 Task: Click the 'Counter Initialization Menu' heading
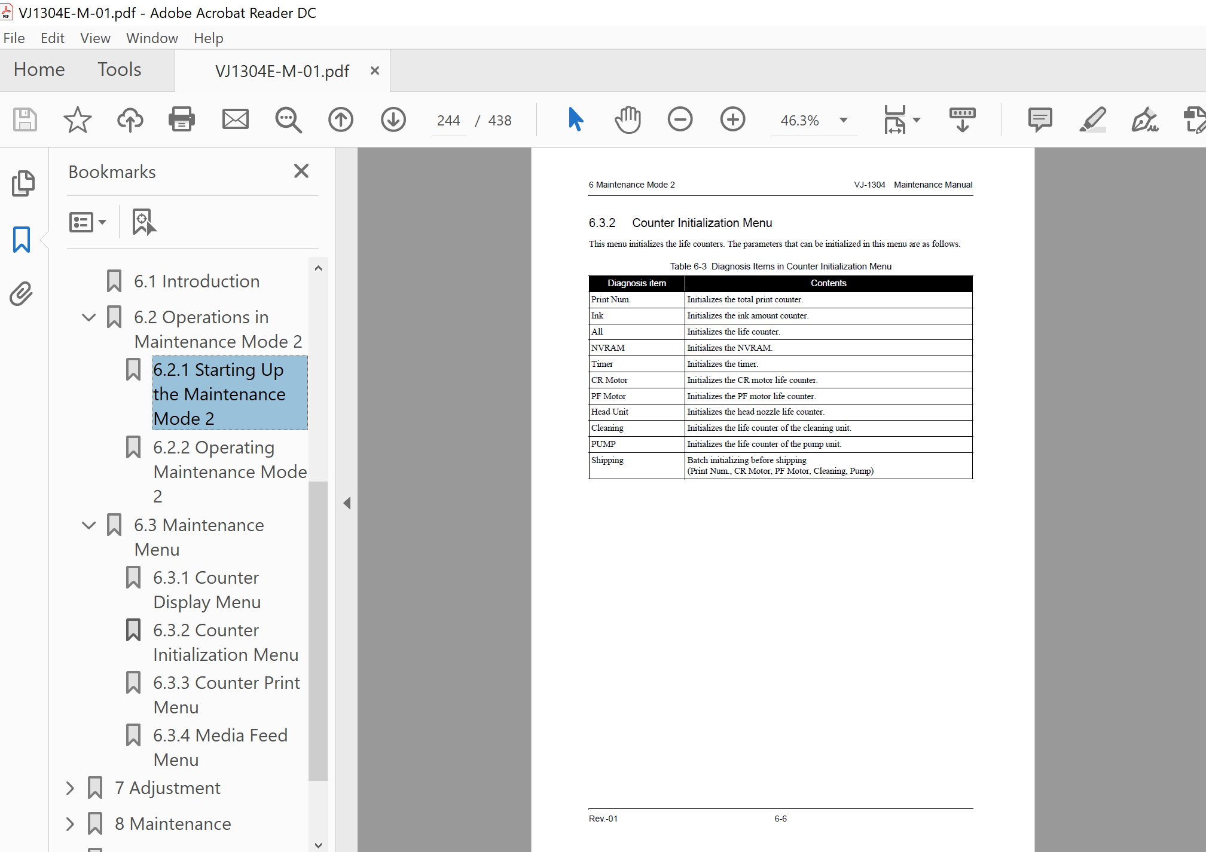coord(702,223)
